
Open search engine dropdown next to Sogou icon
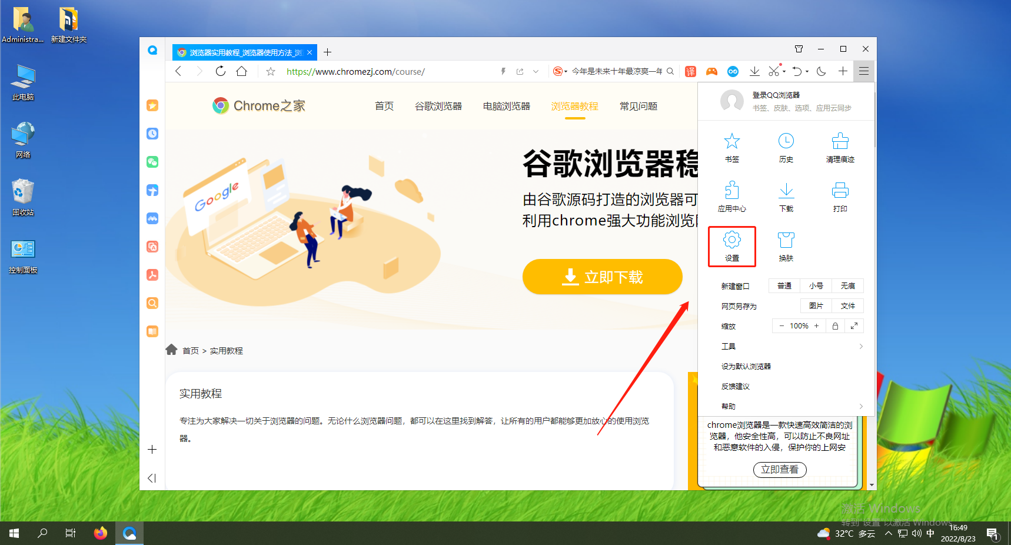pyautogui.click(x=566, y=72)
